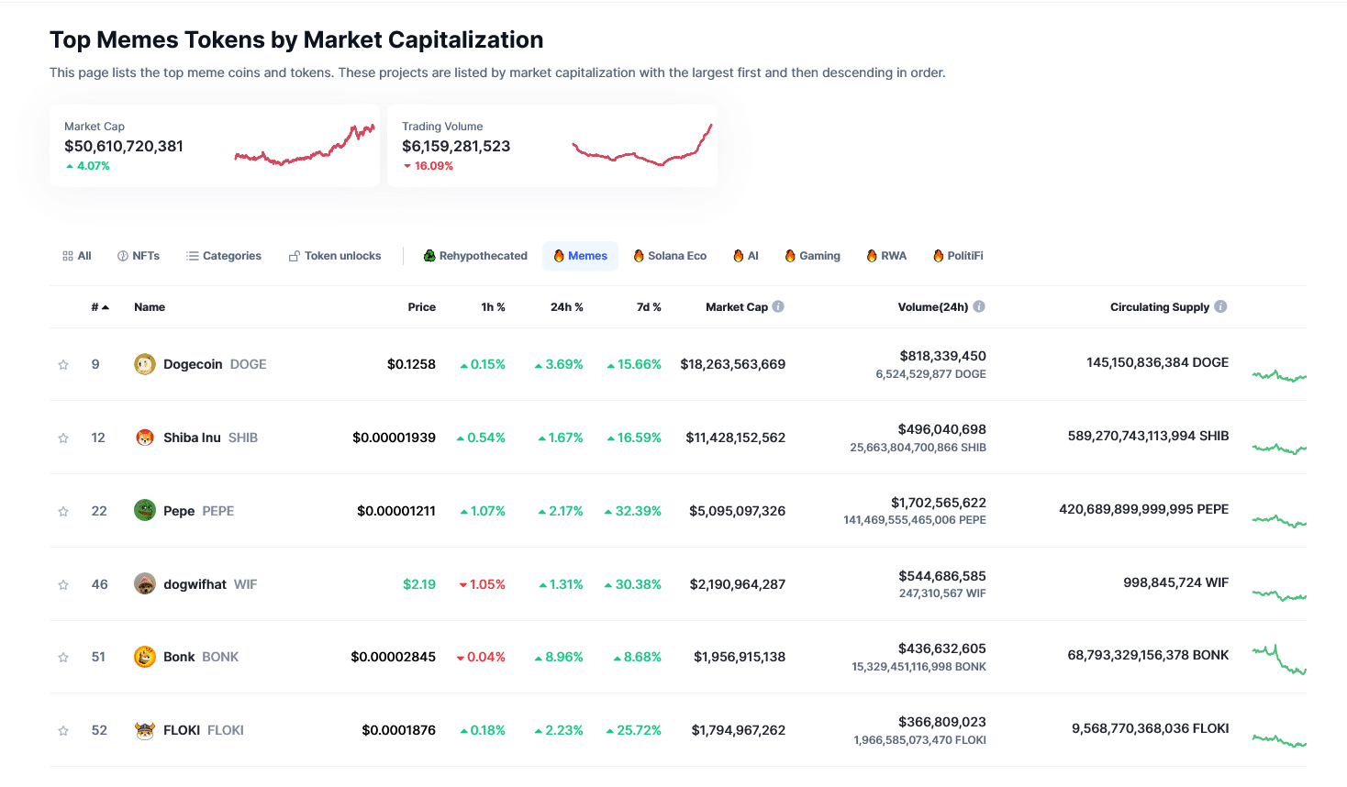Sort table by Name column

point(150,307)
